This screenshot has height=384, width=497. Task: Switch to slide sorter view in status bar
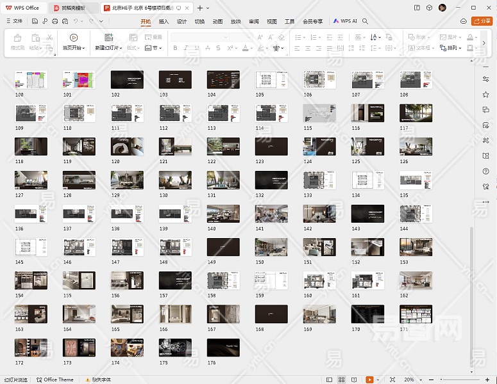(341, 380)
